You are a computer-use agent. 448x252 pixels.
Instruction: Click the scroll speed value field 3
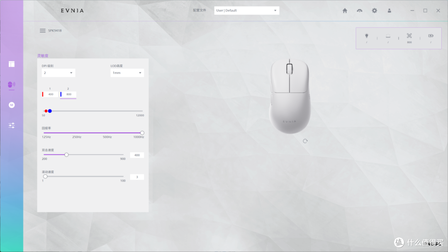tap(137, 177)
